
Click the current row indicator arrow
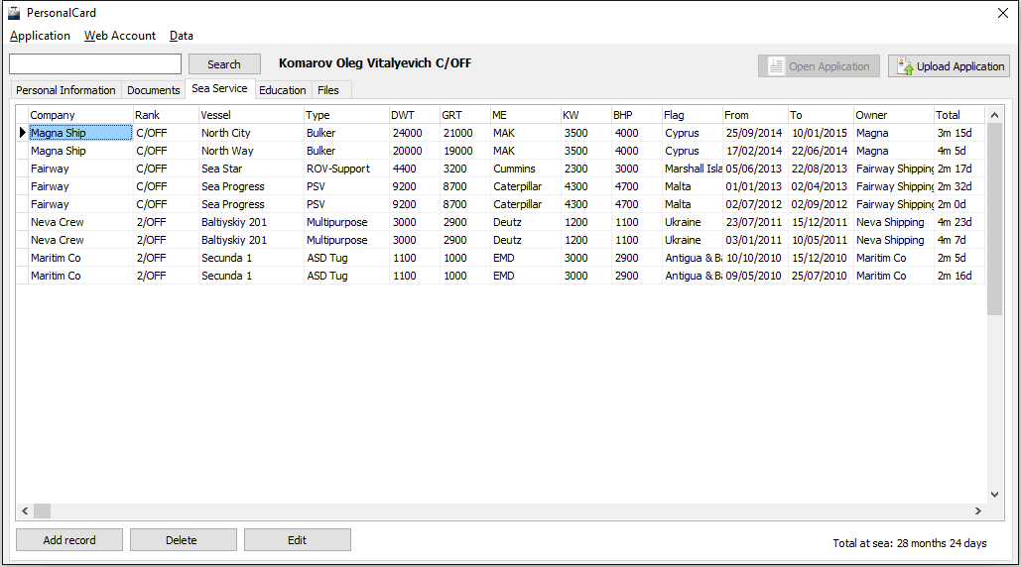click(x=22, y=133)
